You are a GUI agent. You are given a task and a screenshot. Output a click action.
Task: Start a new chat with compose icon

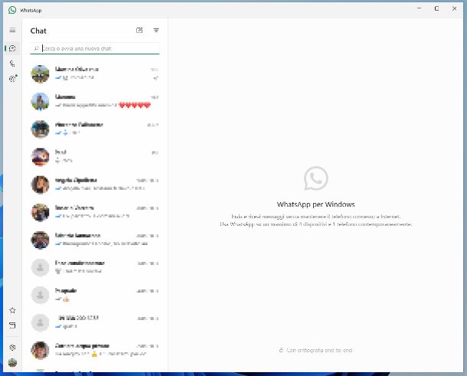pyautogui.click(x=139, y=30)
